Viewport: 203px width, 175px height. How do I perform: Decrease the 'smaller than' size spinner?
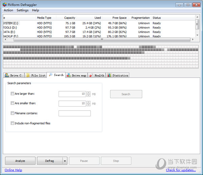click(89, 105)
